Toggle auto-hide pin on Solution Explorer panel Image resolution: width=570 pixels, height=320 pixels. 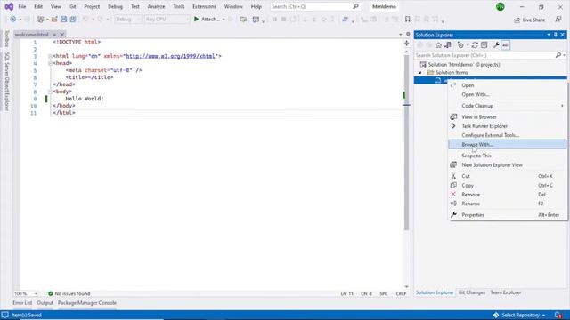[x=556, y=35]
